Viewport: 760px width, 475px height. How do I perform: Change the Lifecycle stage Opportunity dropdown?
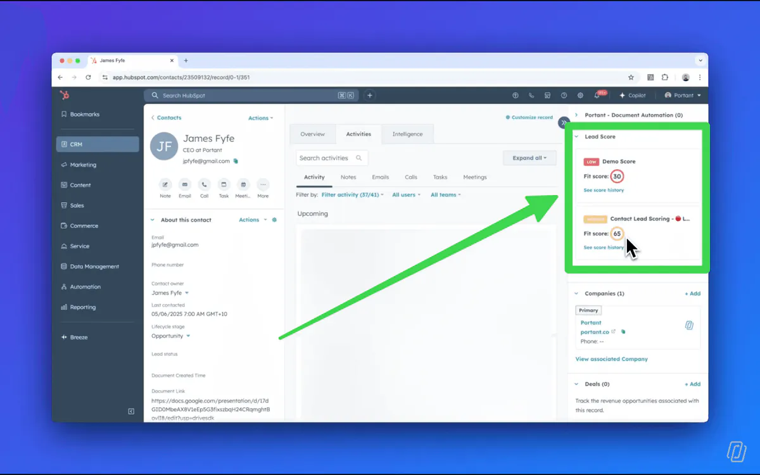(x=171, y=336)
